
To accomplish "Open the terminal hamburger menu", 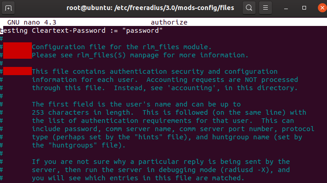I will pos(267,8).
